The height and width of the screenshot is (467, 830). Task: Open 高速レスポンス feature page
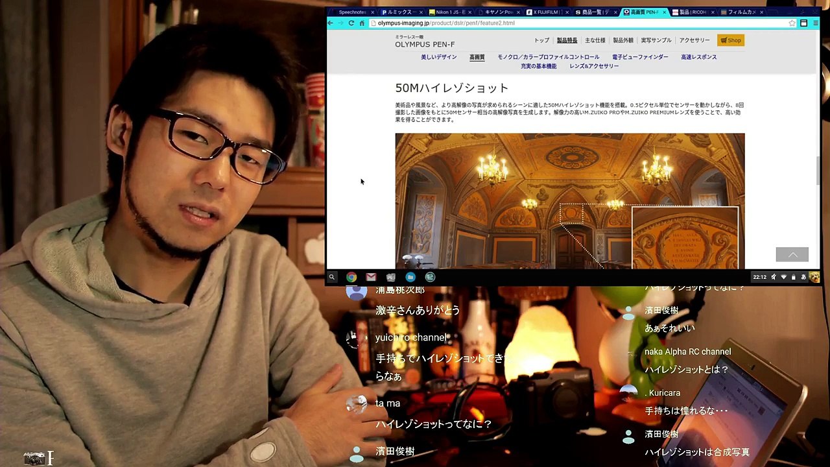pos(699,57)
